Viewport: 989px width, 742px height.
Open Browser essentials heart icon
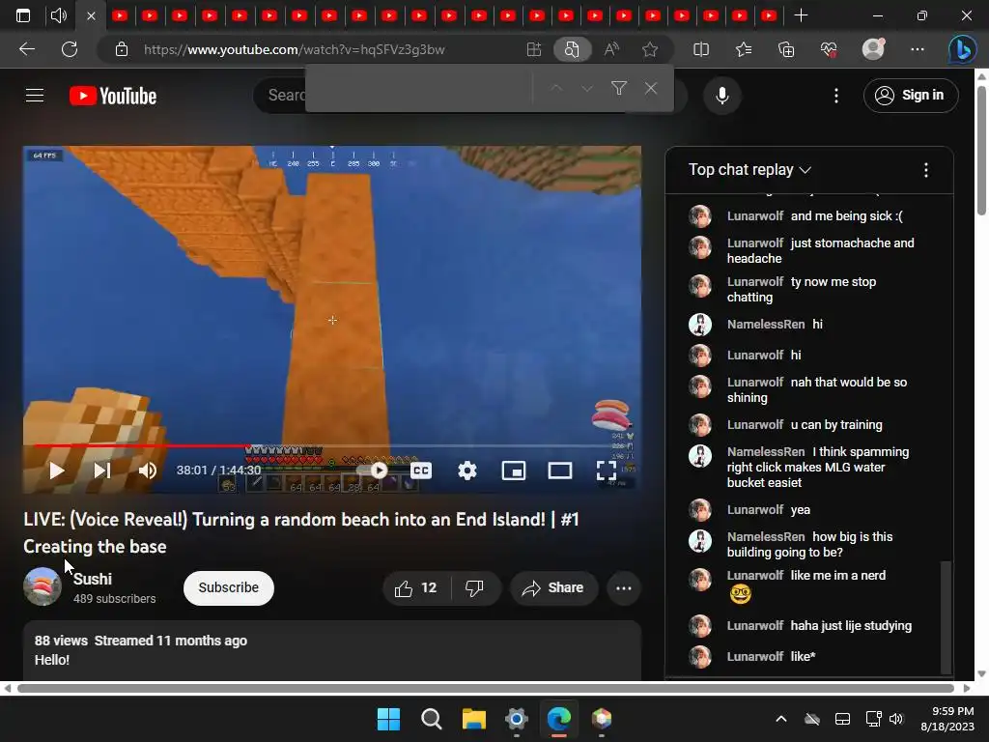click(829, 49)
